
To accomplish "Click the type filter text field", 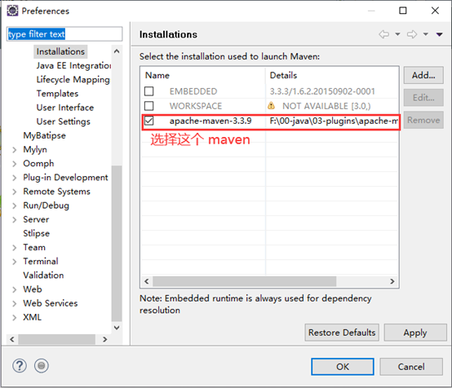I will click(x=64, y=34).
